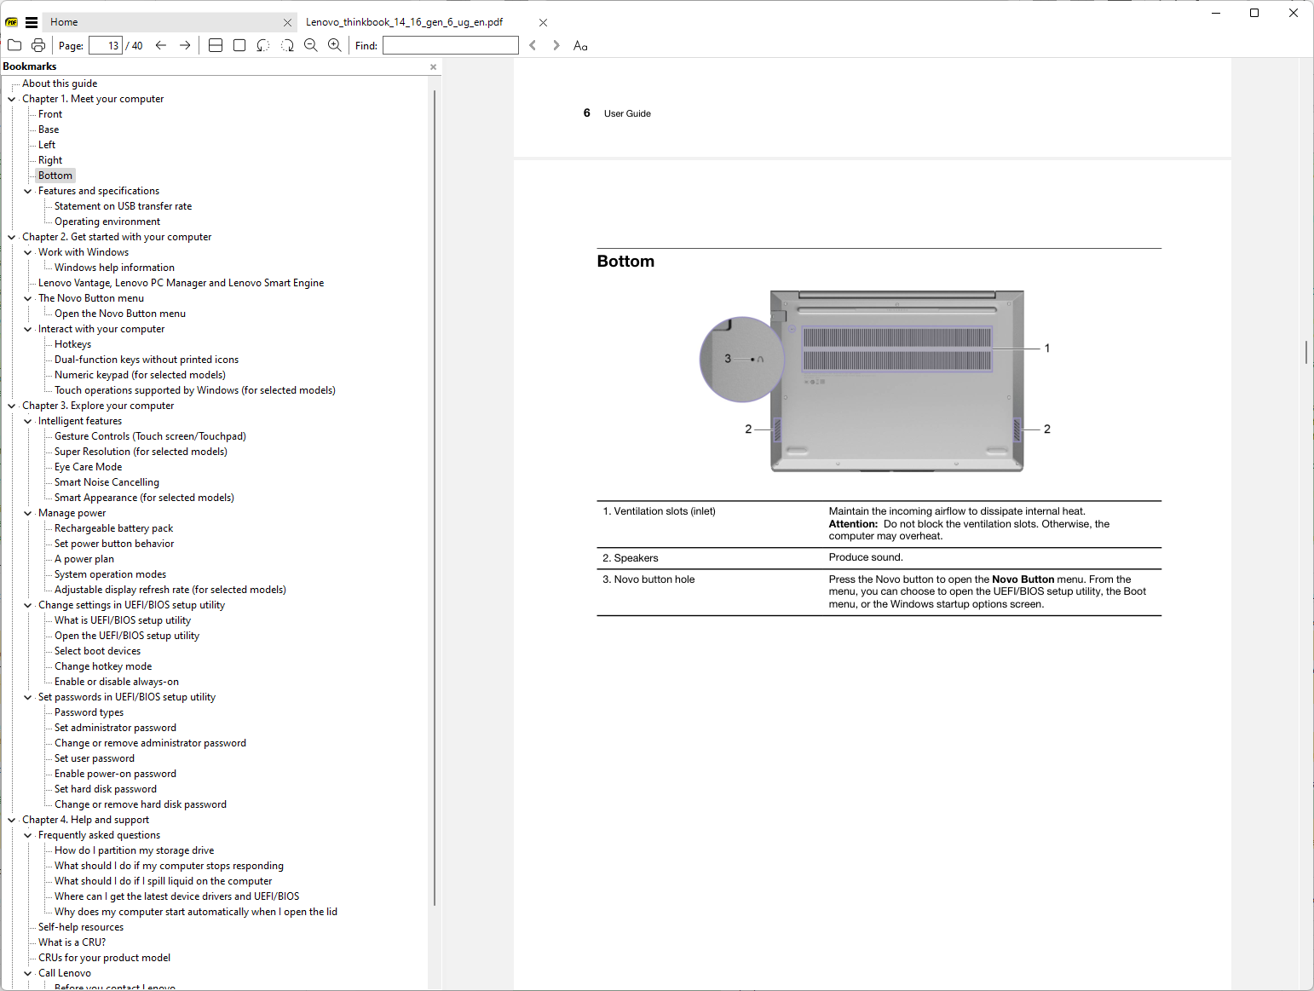Jump to Base bookmark
The width and height of the screenshot is (1314, 991).
(x=49, y=130)
